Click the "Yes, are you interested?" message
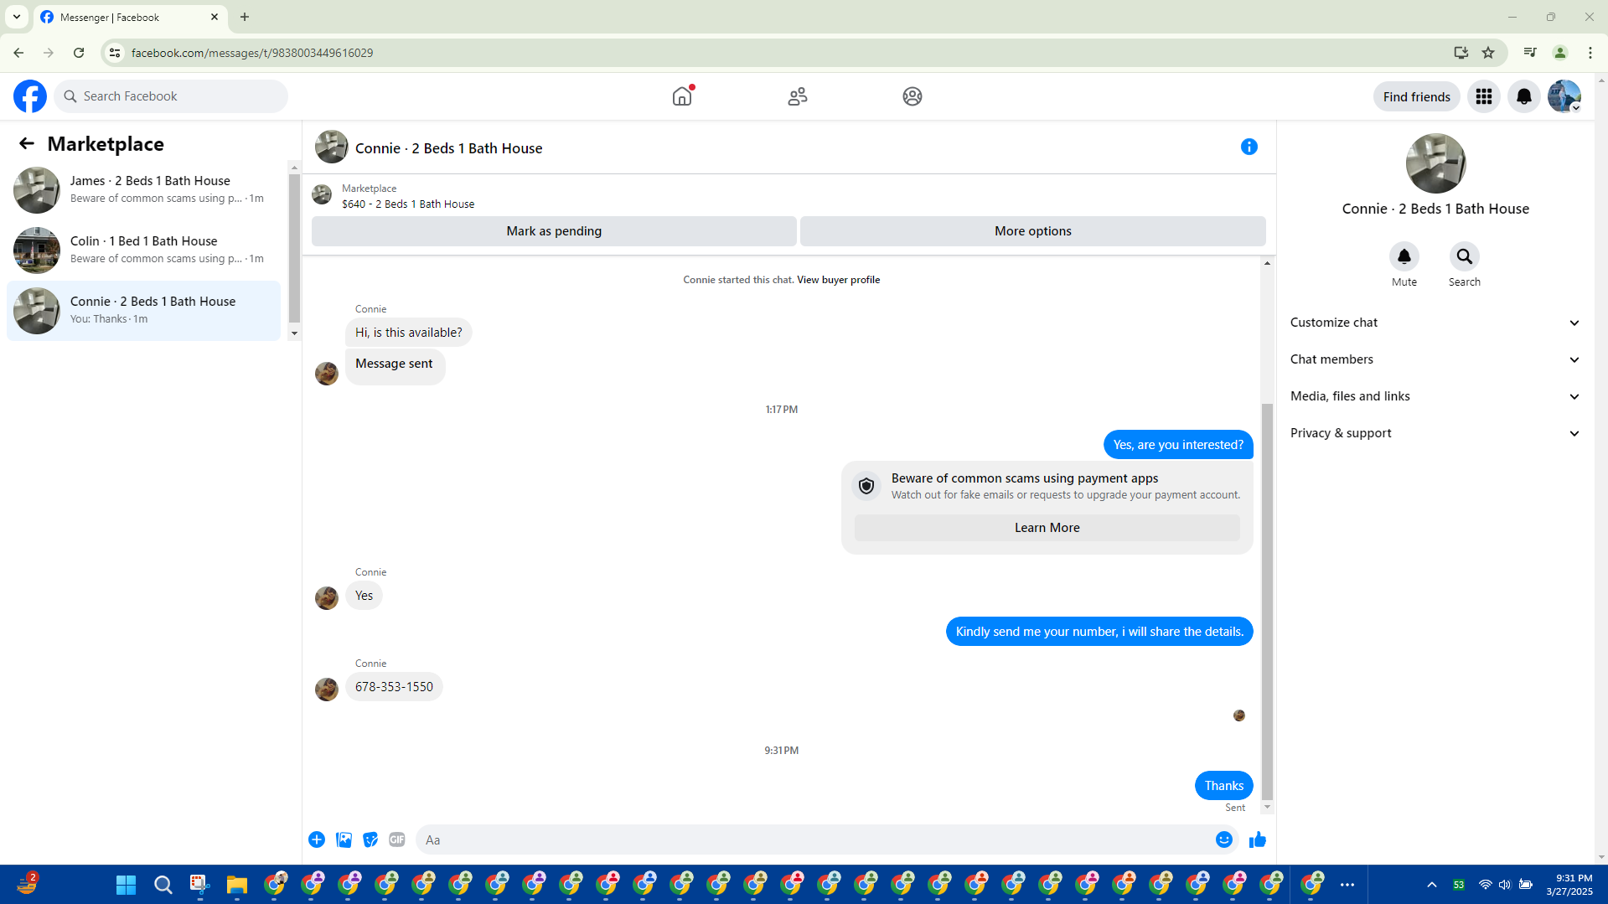The height and width of the screenshot is (904, 1608). click(x=1178, y=445)
